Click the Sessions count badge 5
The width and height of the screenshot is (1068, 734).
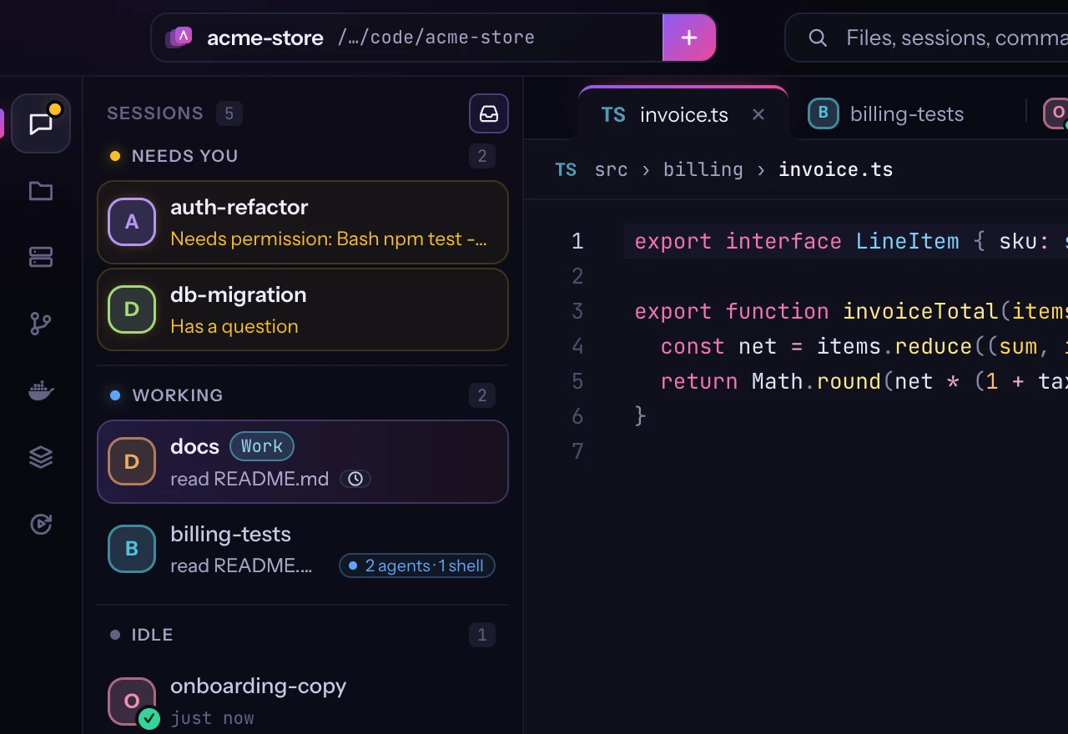[229, 113]
